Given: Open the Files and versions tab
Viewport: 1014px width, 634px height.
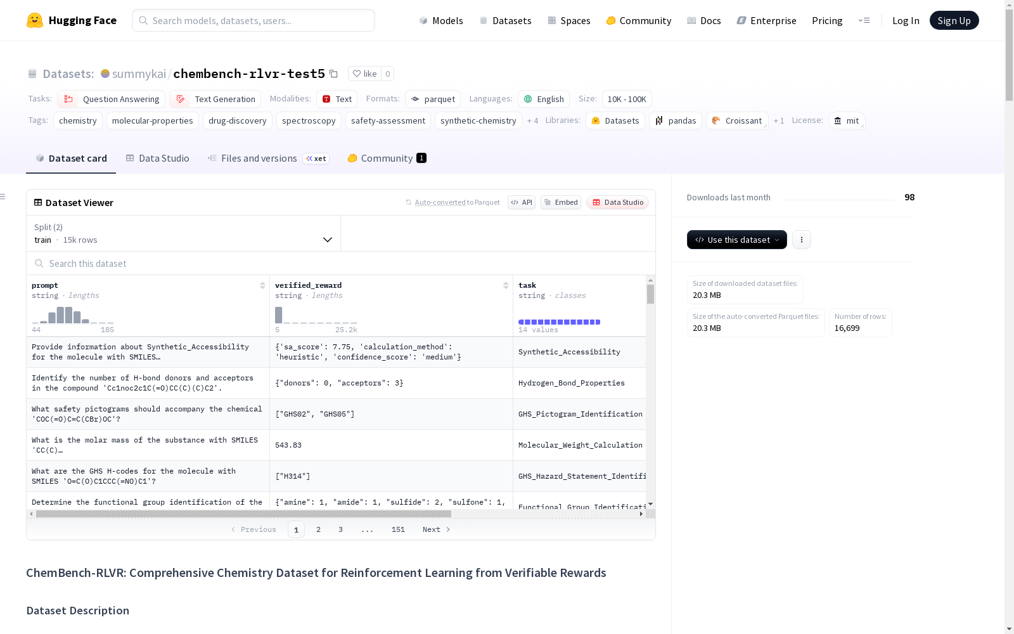Looking at the screenshot, I should [x=268, y=158].
